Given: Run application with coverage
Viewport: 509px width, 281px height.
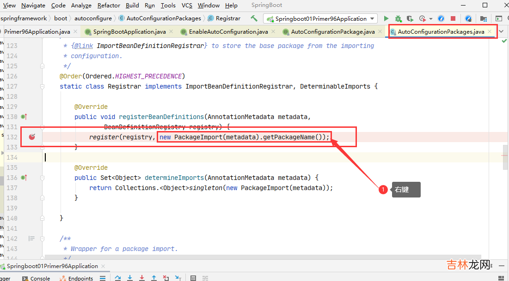Looking at the screenshot, I should coord(410,19).
